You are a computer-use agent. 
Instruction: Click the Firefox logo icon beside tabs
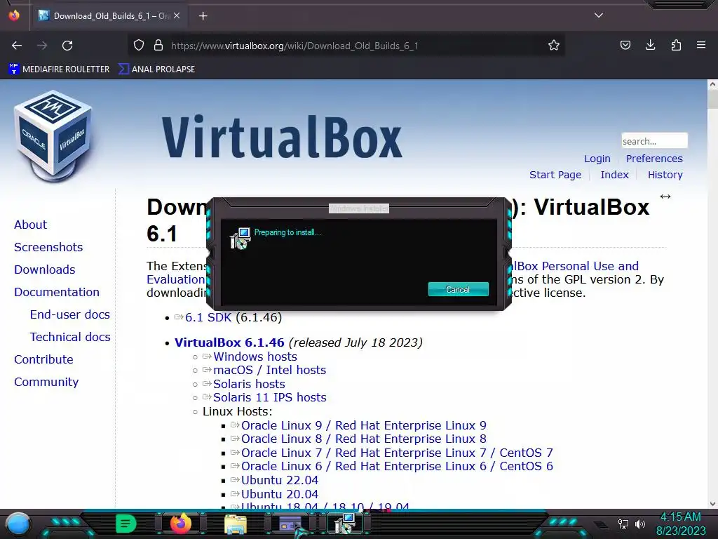(14, 15)
